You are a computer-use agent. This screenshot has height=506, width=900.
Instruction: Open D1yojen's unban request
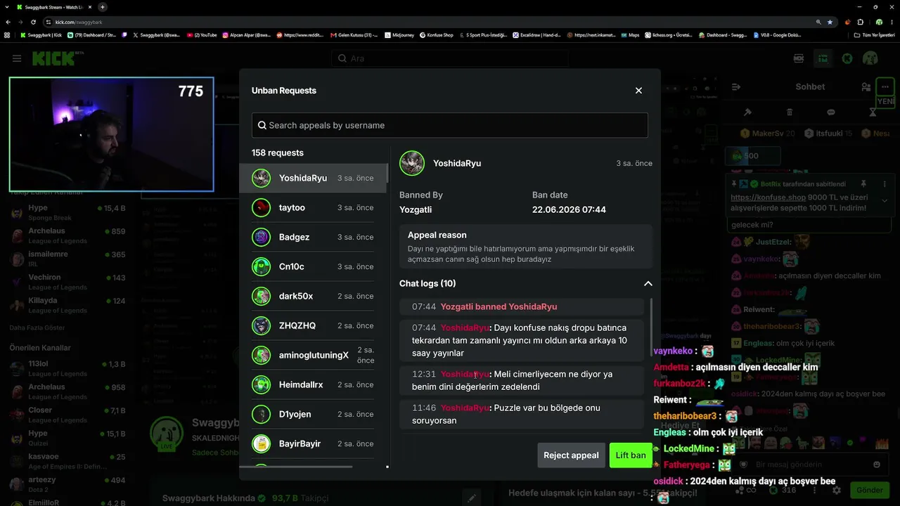pos(313,414)
